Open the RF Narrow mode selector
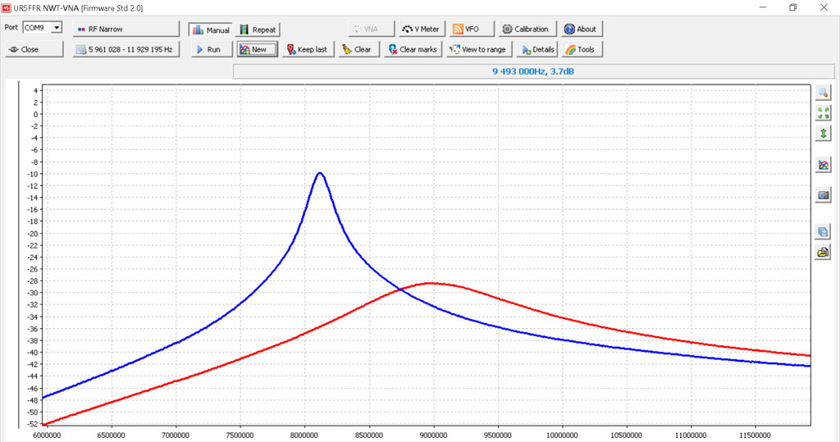 [123, 29]
